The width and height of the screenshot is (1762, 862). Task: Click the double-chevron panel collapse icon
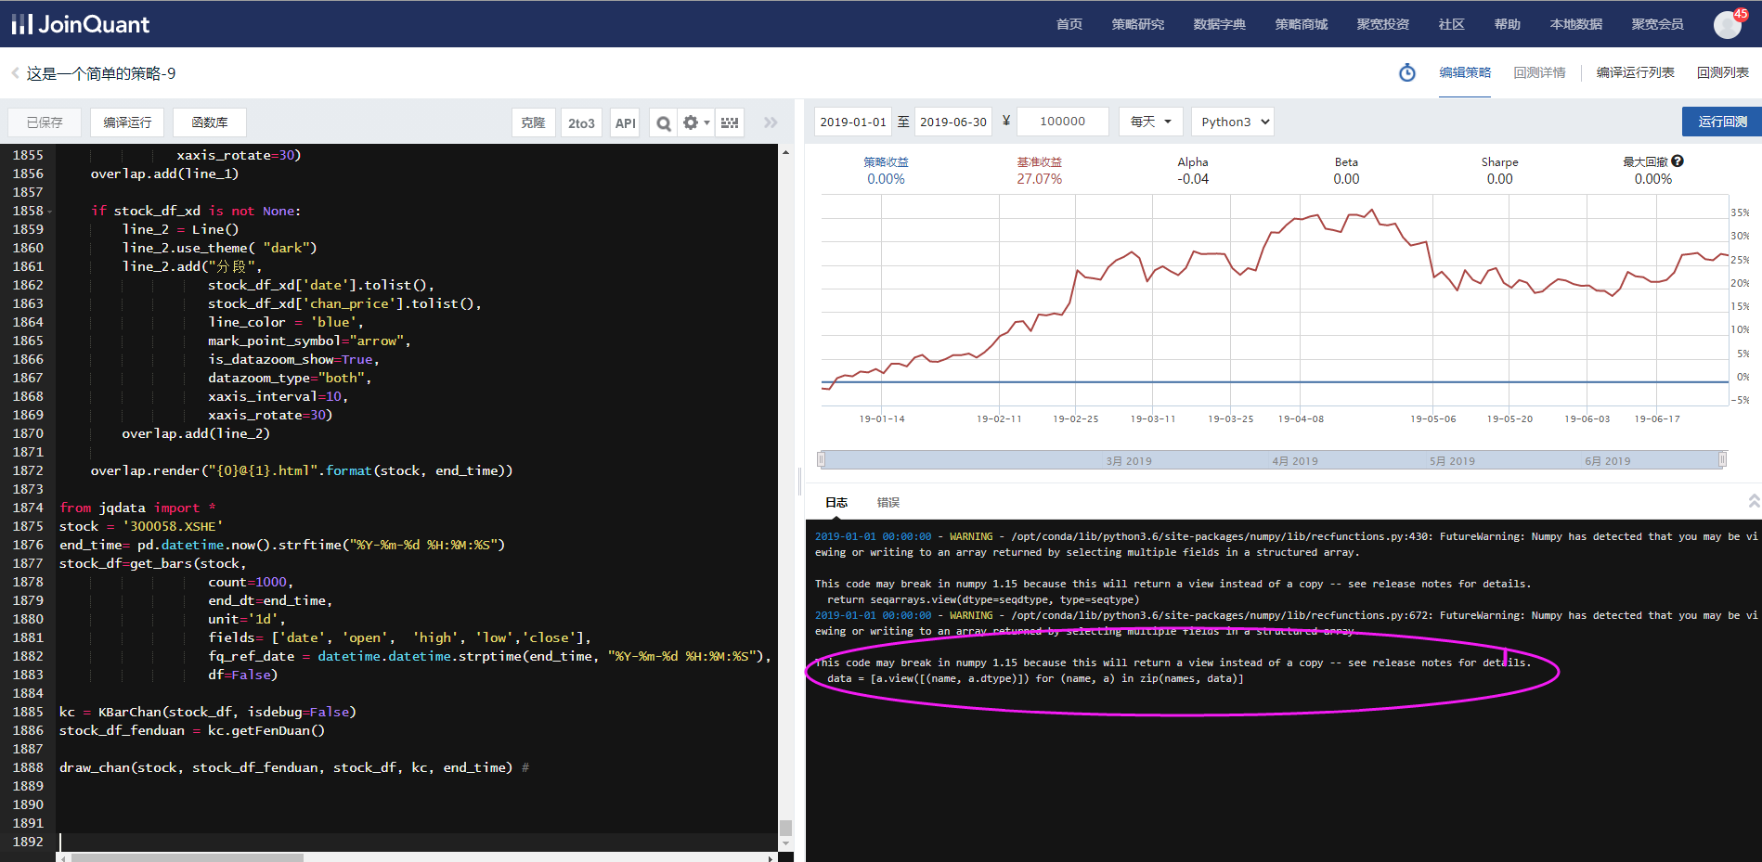coord(771,122)
